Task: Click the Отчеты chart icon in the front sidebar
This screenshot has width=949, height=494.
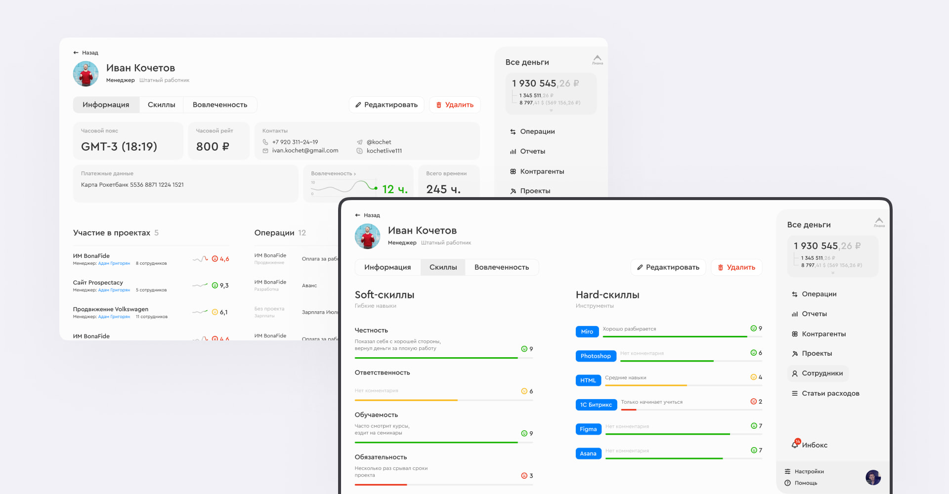Action: pos(795,314)
